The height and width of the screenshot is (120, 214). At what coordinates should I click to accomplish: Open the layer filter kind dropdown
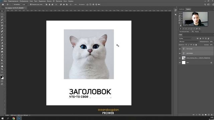point(185,39)
